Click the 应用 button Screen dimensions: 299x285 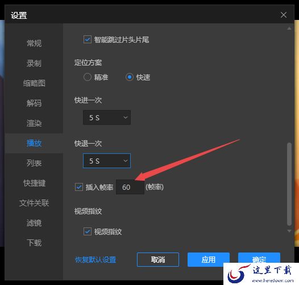click(209, 259)
